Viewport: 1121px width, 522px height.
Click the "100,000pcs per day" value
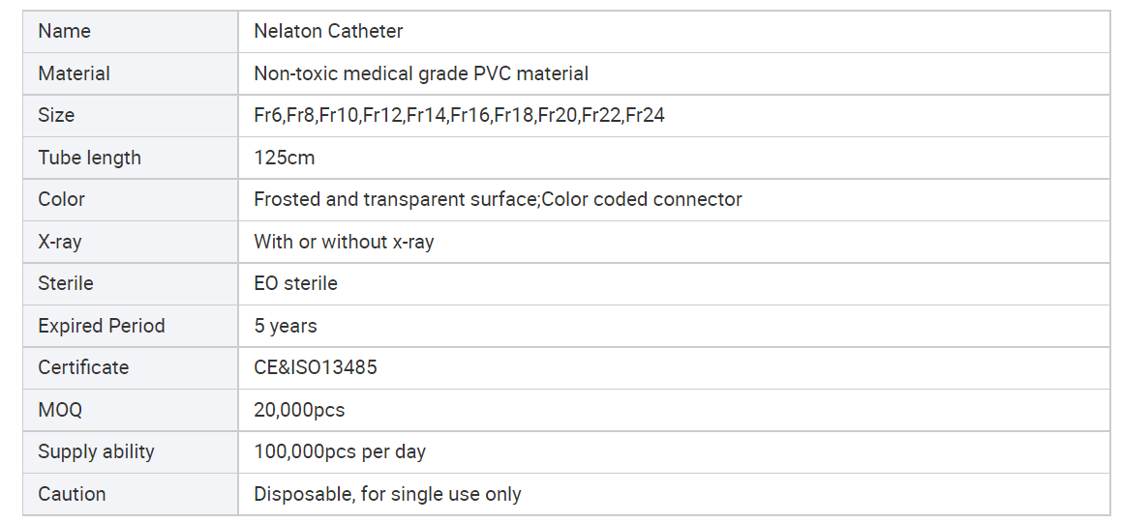pos(340,451)
